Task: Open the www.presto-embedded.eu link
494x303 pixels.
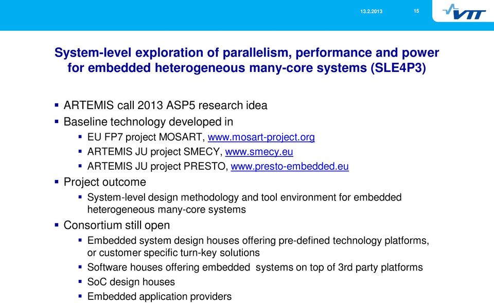Action: coord(290,166)
